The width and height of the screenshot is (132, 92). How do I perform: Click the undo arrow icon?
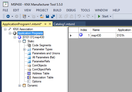79,16
